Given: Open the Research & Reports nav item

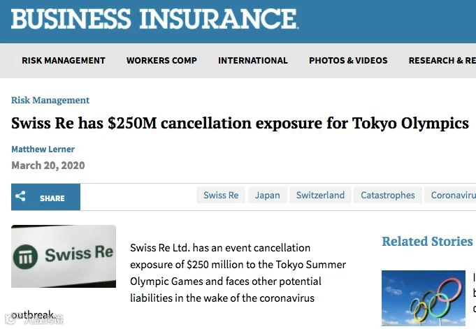Looking at the screenshot, I should (x=442, y=60).
